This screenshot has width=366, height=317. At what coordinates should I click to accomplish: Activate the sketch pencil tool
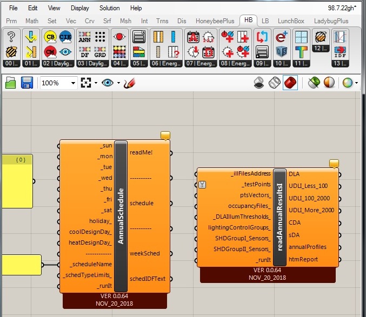[x=130, y=83]
